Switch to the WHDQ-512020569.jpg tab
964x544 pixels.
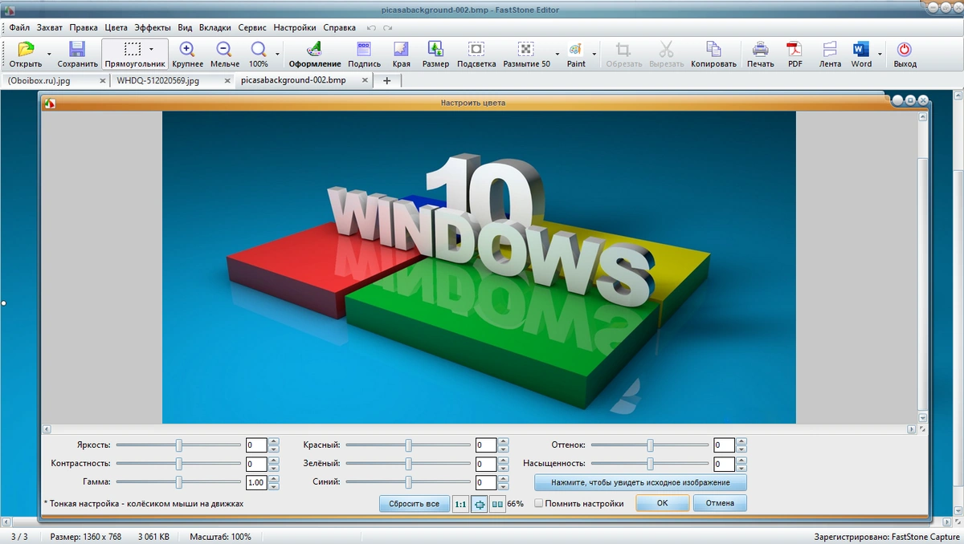[158, 81]
